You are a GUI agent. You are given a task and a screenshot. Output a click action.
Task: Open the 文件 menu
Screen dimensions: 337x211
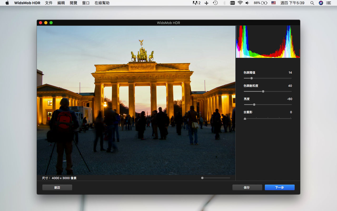pyautogui.click(x=49, y=3)
